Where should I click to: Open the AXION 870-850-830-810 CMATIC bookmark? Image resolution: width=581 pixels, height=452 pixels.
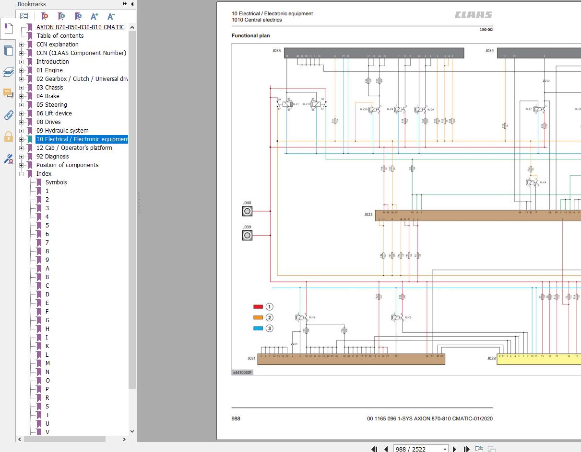point(80,27)
